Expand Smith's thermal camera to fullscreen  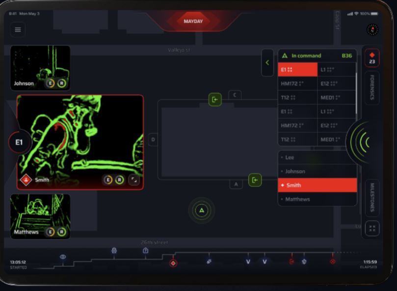[134, 180]
